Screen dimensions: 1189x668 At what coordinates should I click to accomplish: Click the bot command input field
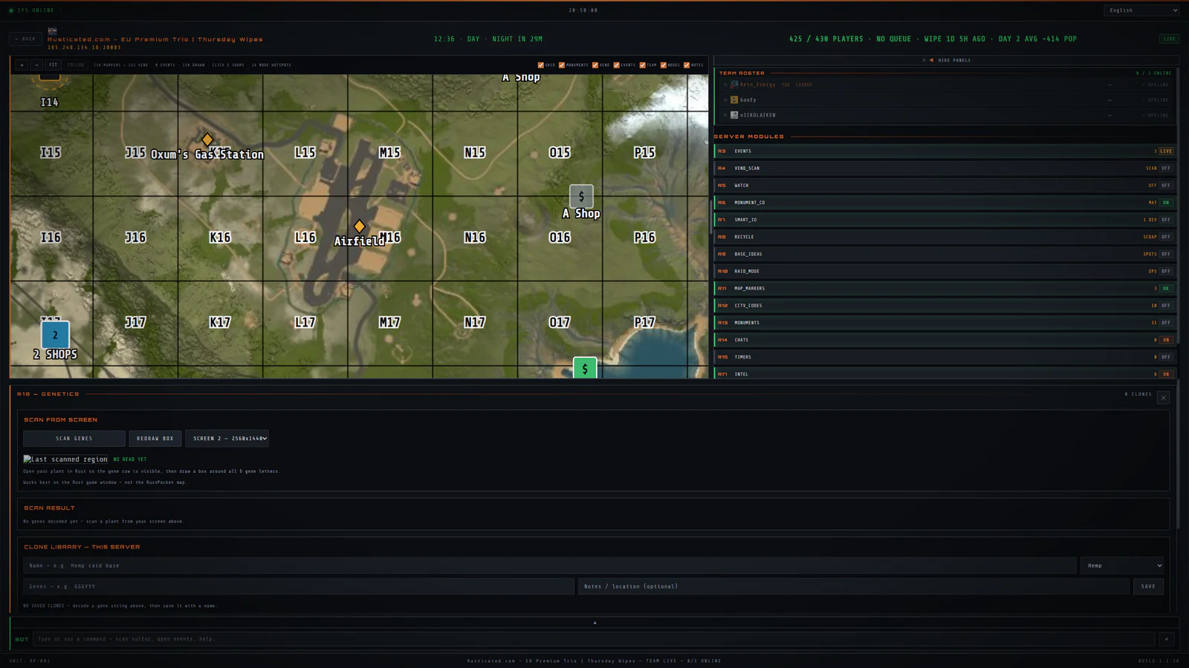click(594, 639)
